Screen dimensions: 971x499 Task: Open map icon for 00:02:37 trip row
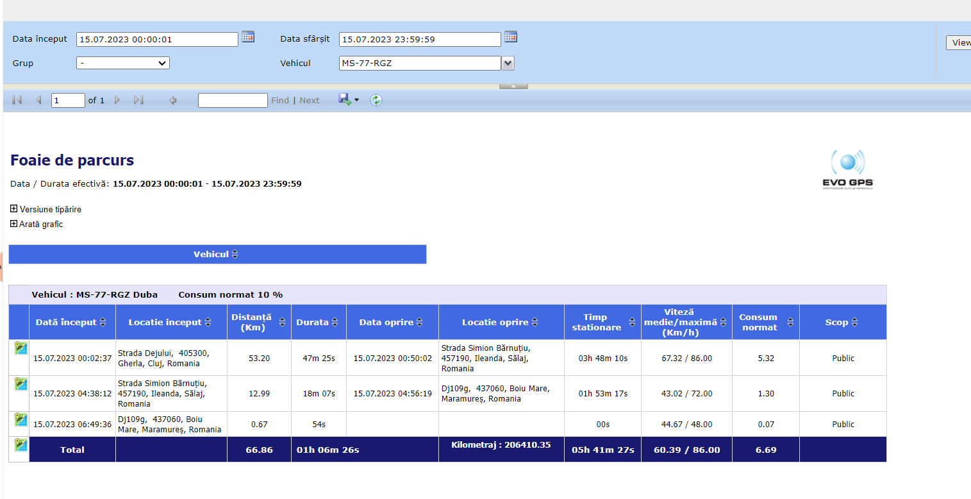[x=21, y=348]
